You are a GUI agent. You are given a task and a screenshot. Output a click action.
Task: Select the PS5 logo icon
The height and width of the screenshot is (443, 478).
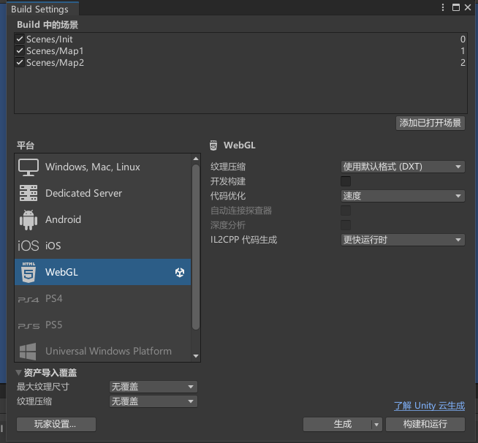[x=29, y=326]
